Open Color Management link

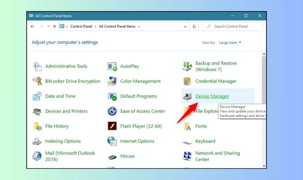(x=140, y=81)
